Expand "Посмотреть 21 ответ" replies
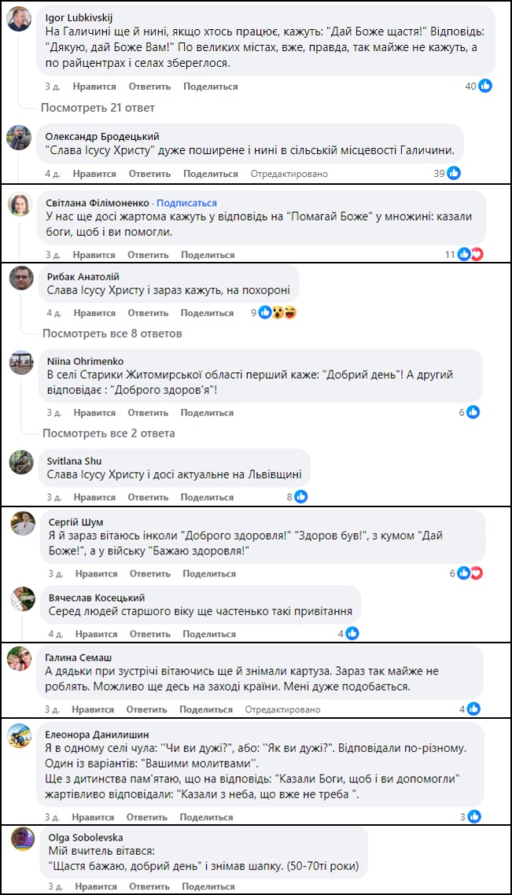The image size is (512, 895). tap(98, 107)
